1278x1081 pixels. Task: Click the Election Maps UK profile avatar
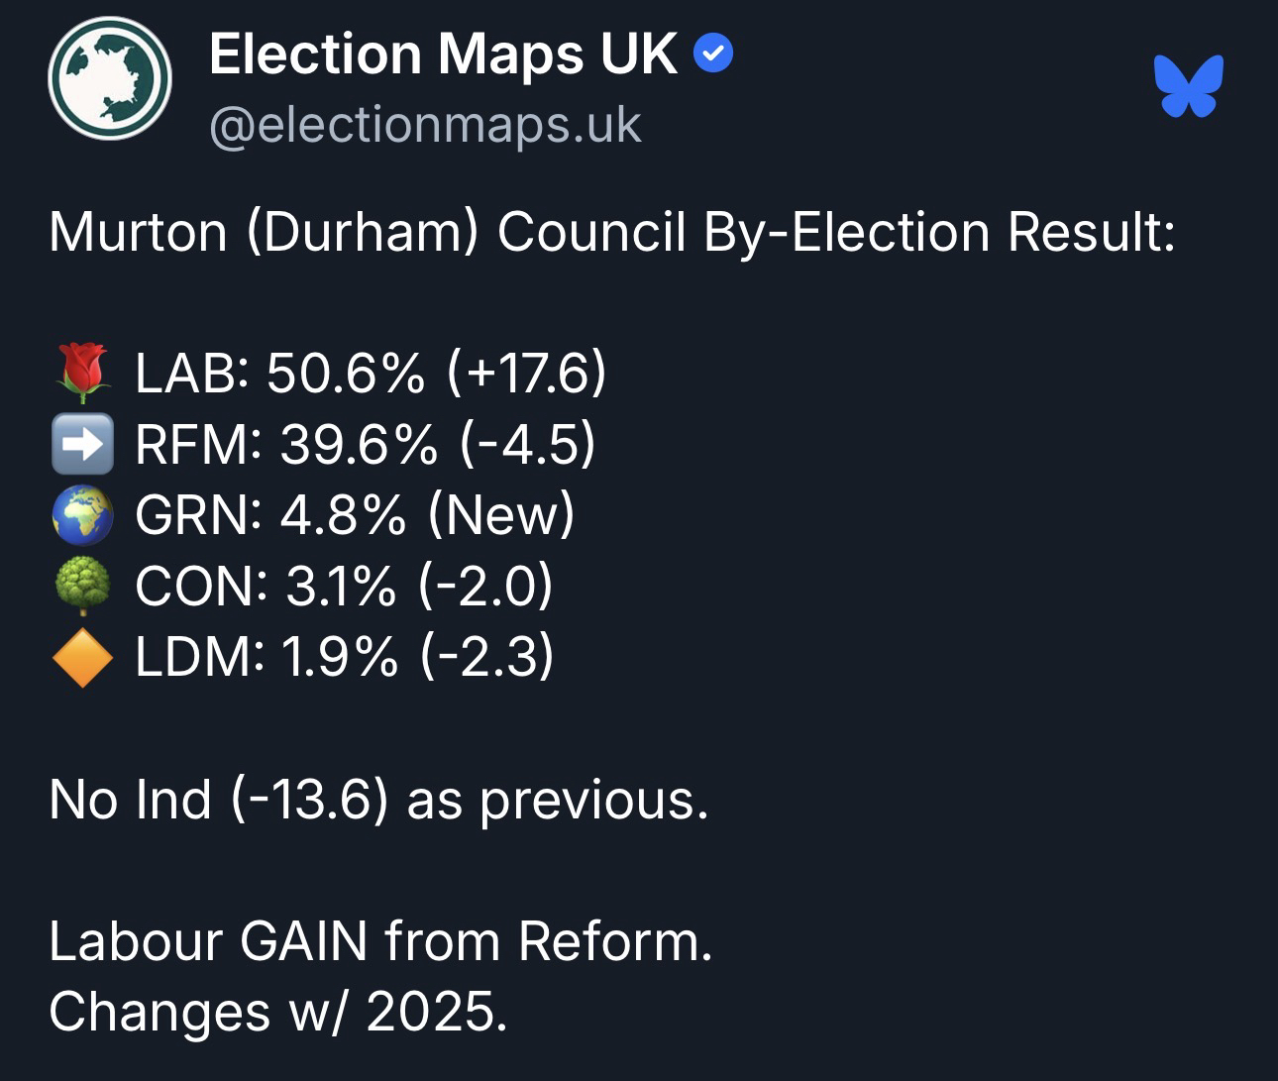click(110, 78)
